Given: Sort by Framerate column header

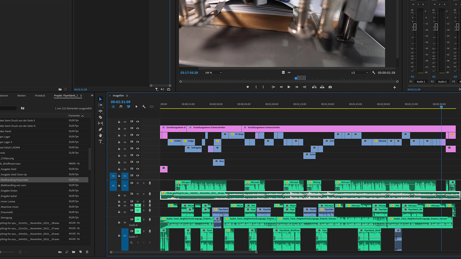Looking at the screenshot, I should pyautogui.click(x=76, y=116).
